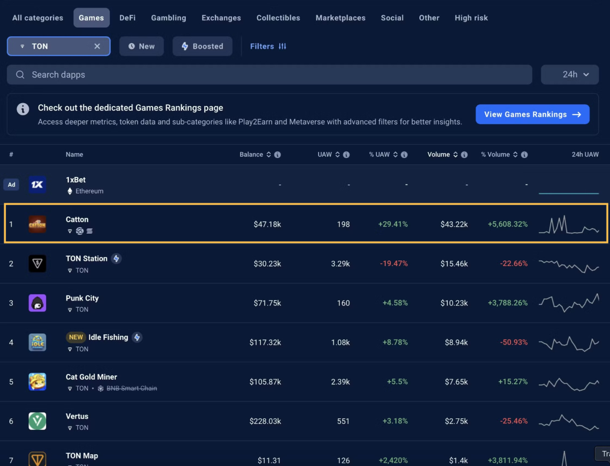Click the View Games Rankings button
This screenshot has height=466, width=610.
(532, 114)
